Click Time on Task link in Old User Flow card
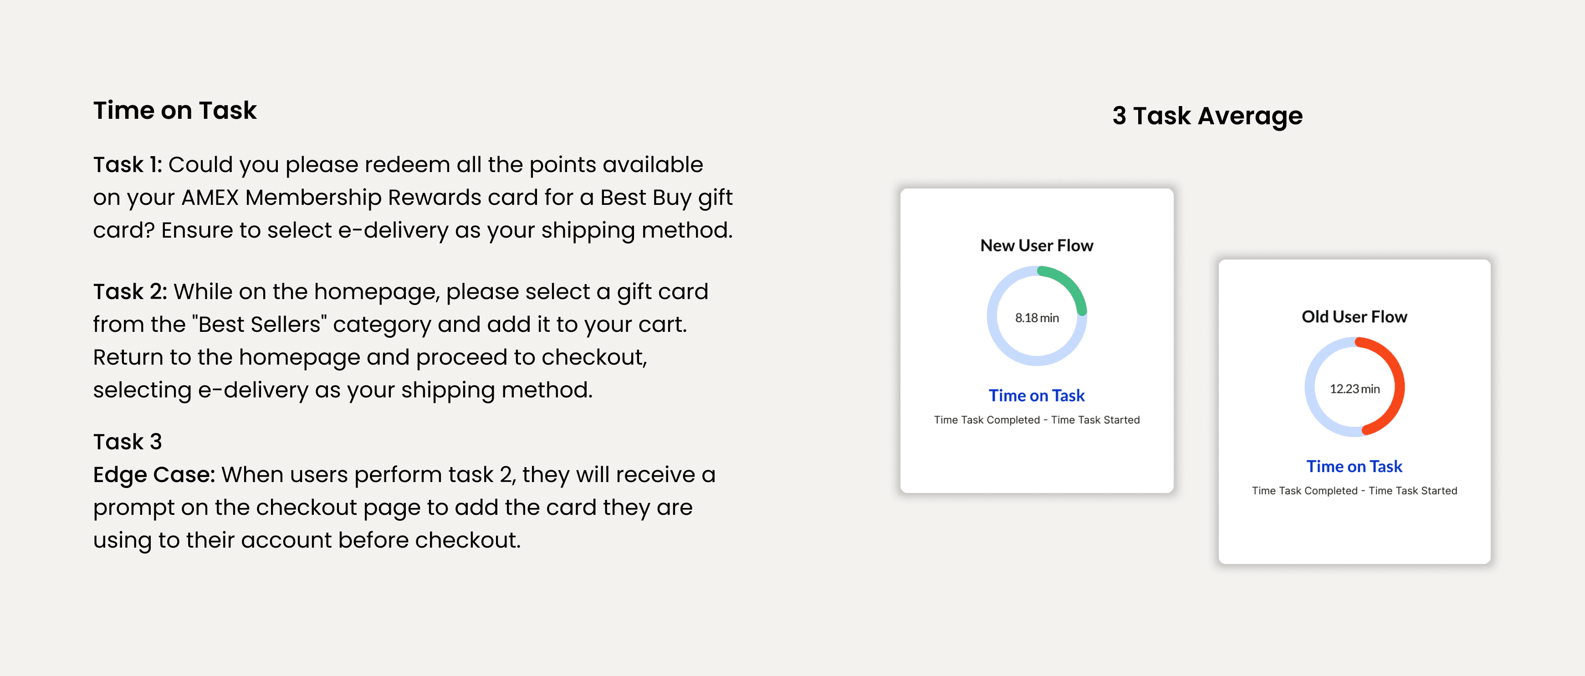Viewport: 1585px width, 676px height. (x=1354, y=466)
